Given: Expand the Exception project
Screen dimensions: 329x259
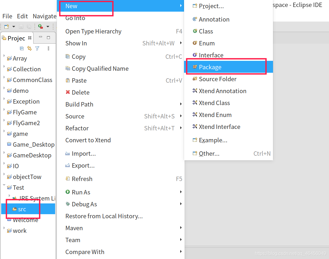Looking at the screenshot, I should point(4,99).
